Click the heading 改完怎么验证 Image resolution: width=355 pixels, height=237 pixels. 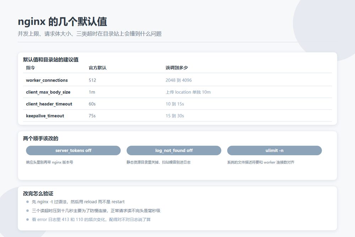coord(38,194)
